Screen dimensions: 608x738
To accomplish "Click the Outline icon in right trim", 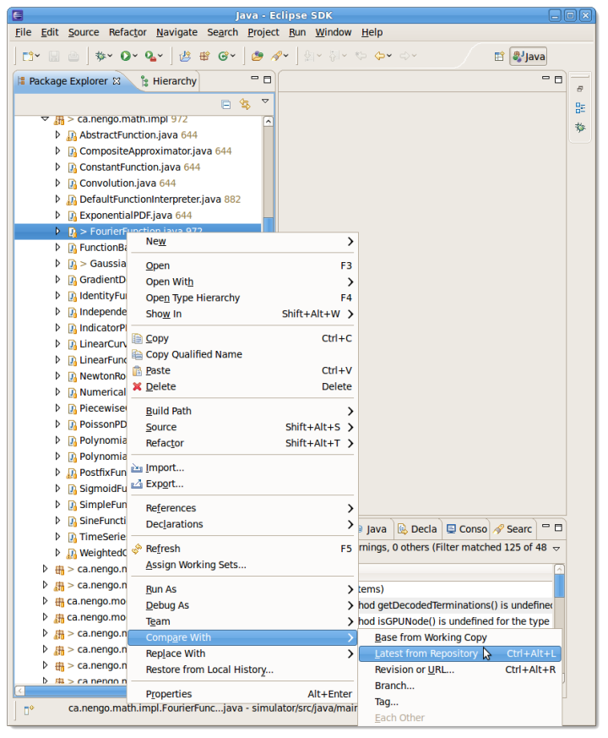I will tap(580, 108).
